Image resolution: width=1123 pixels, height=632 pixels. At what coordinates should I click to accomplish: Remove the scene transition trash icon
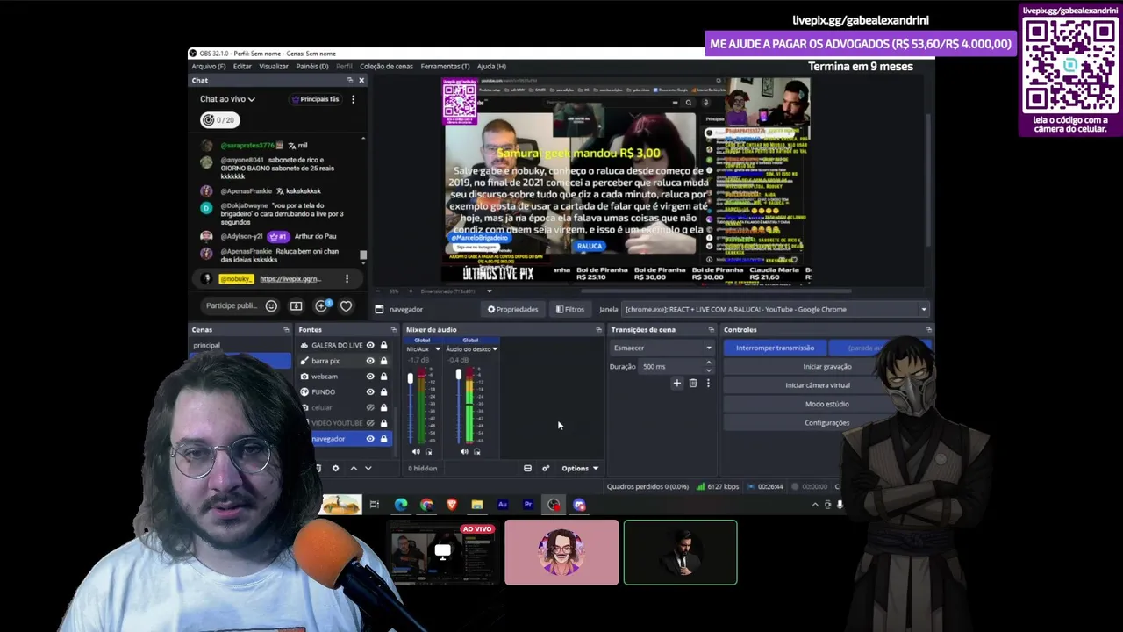coord(692,383)
